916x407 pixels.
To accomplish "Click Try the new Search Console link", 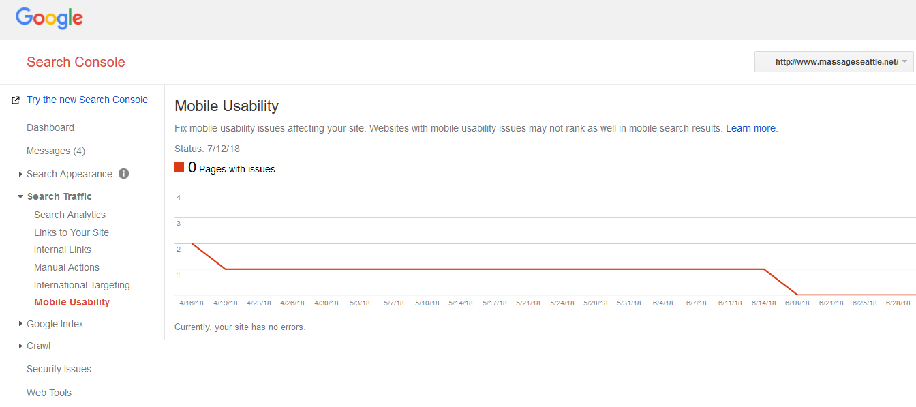I will tap(87, 100).
